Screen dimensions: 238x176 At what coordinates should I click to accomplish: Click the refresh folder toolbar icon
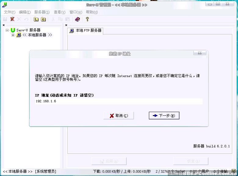tap(43, 19)
